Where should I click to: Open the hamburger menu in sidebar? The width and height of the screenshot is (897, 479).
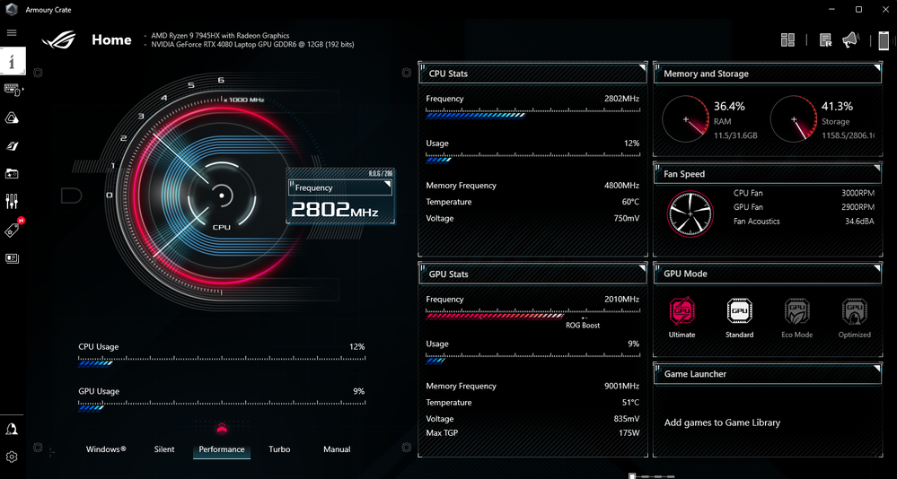12,32
